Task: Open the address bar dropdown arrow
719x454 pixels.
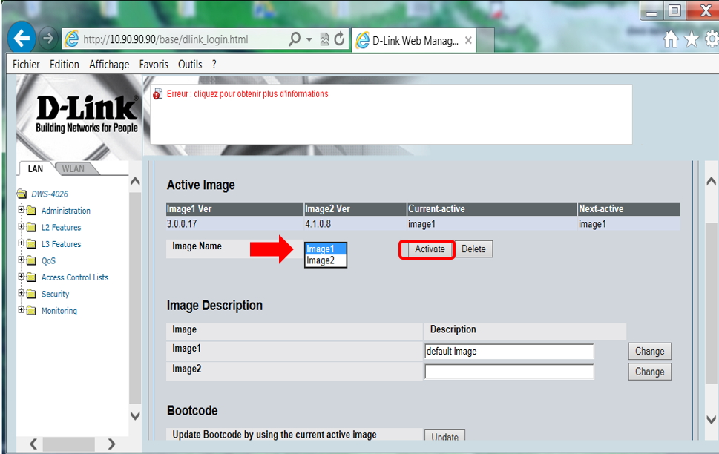Action: (x=309, y=39)
